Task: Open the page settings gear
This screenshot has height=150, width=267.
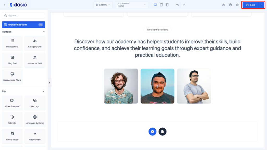Action: (x=230, y=5)
